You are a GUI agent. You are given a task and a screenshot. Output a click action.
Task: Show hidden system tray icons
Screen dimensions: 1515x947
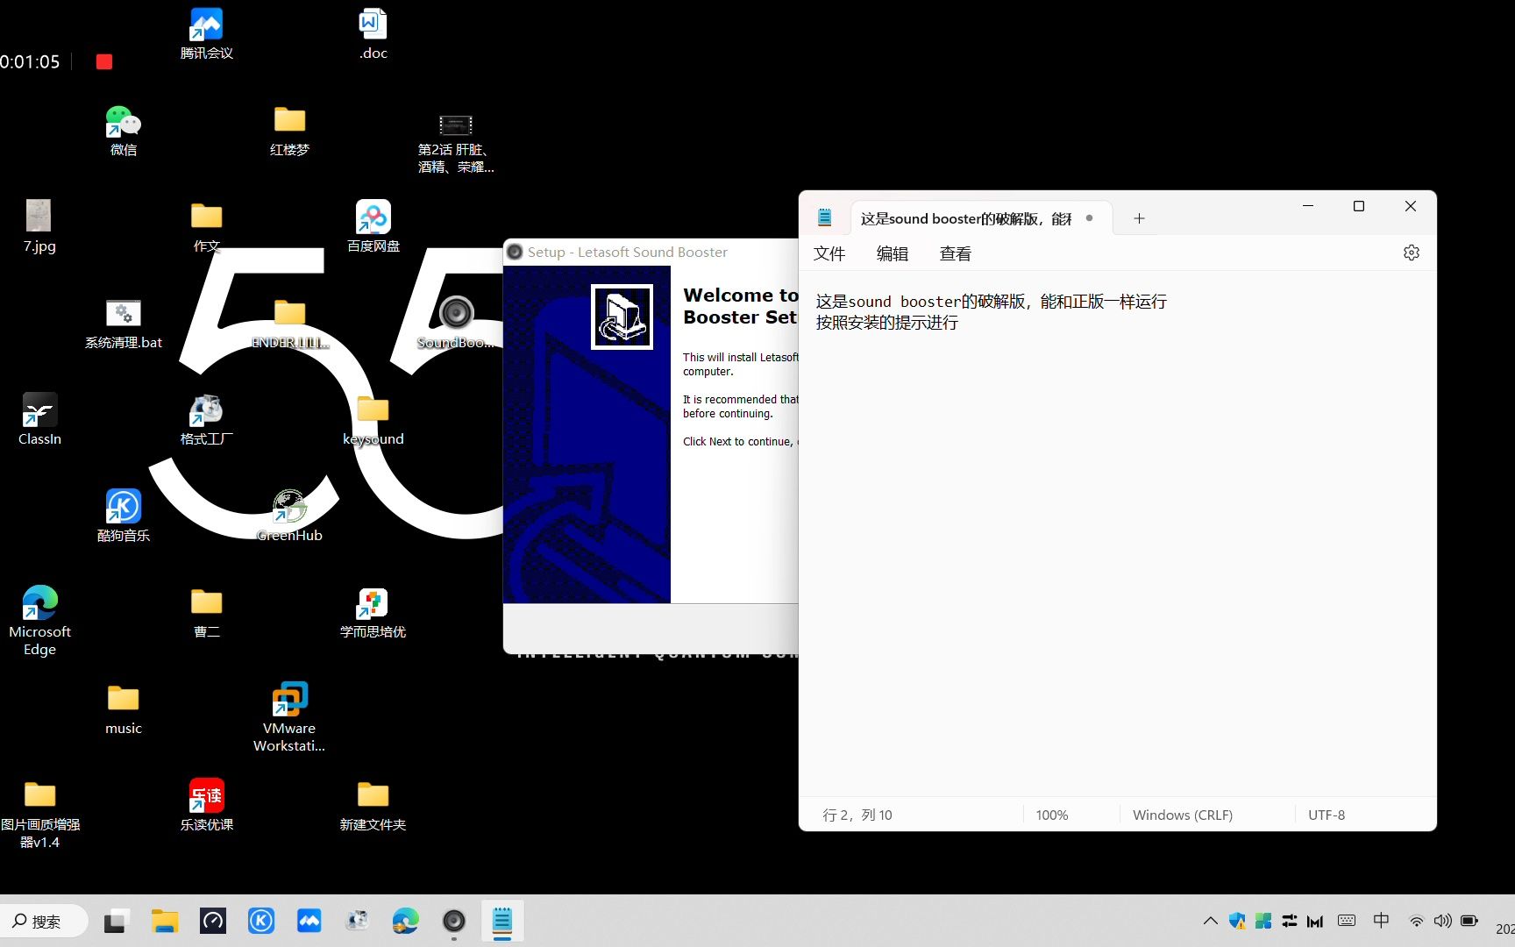coord(1211,921)
